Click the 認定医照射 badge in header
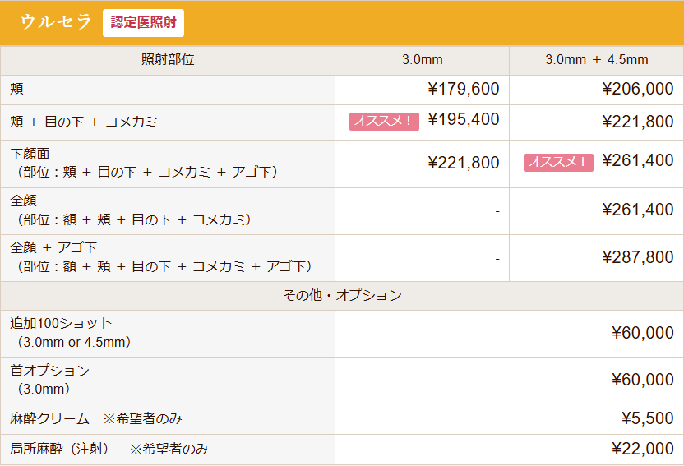 (143, 23)
